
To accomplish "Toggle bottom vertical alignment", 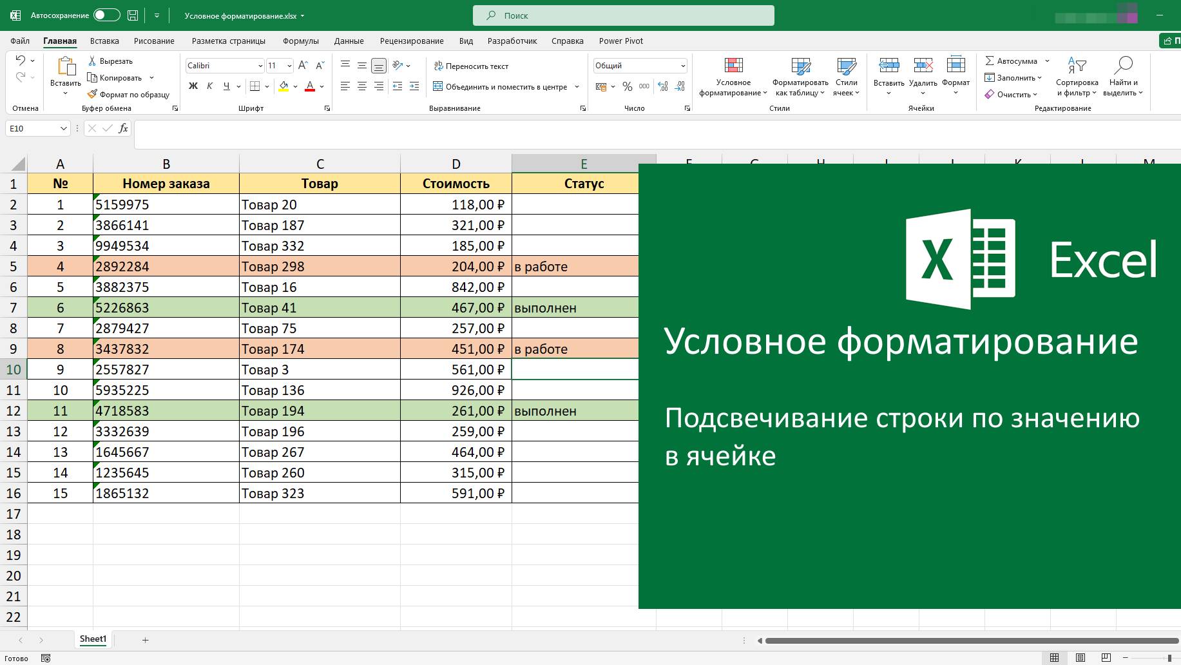I will coord(379,65).
